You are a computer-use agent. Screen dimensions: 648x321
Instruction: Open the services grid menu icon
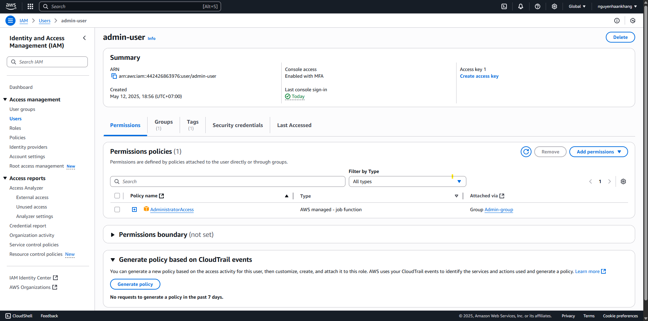click(x=30, y=6)
